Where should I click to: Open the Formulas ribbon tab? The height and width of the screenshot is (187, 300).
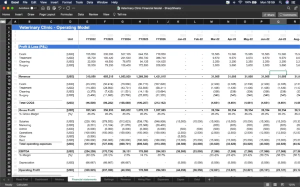point(66,14)
